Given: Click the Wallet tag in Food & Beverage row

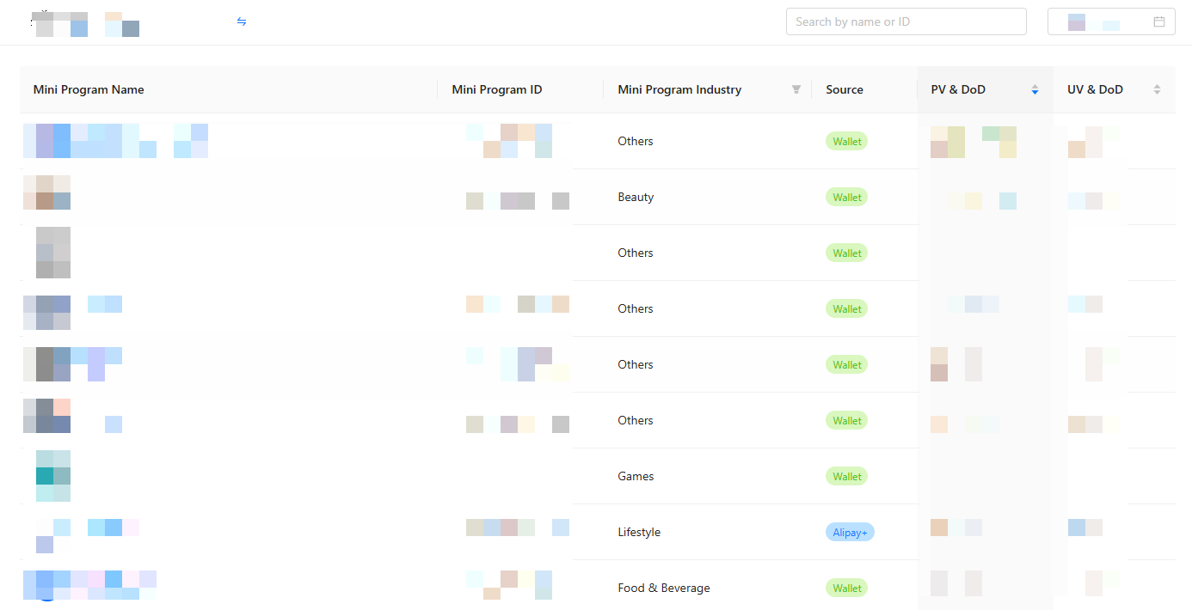Looking at the screenshot, I should (x=846, y=589).
